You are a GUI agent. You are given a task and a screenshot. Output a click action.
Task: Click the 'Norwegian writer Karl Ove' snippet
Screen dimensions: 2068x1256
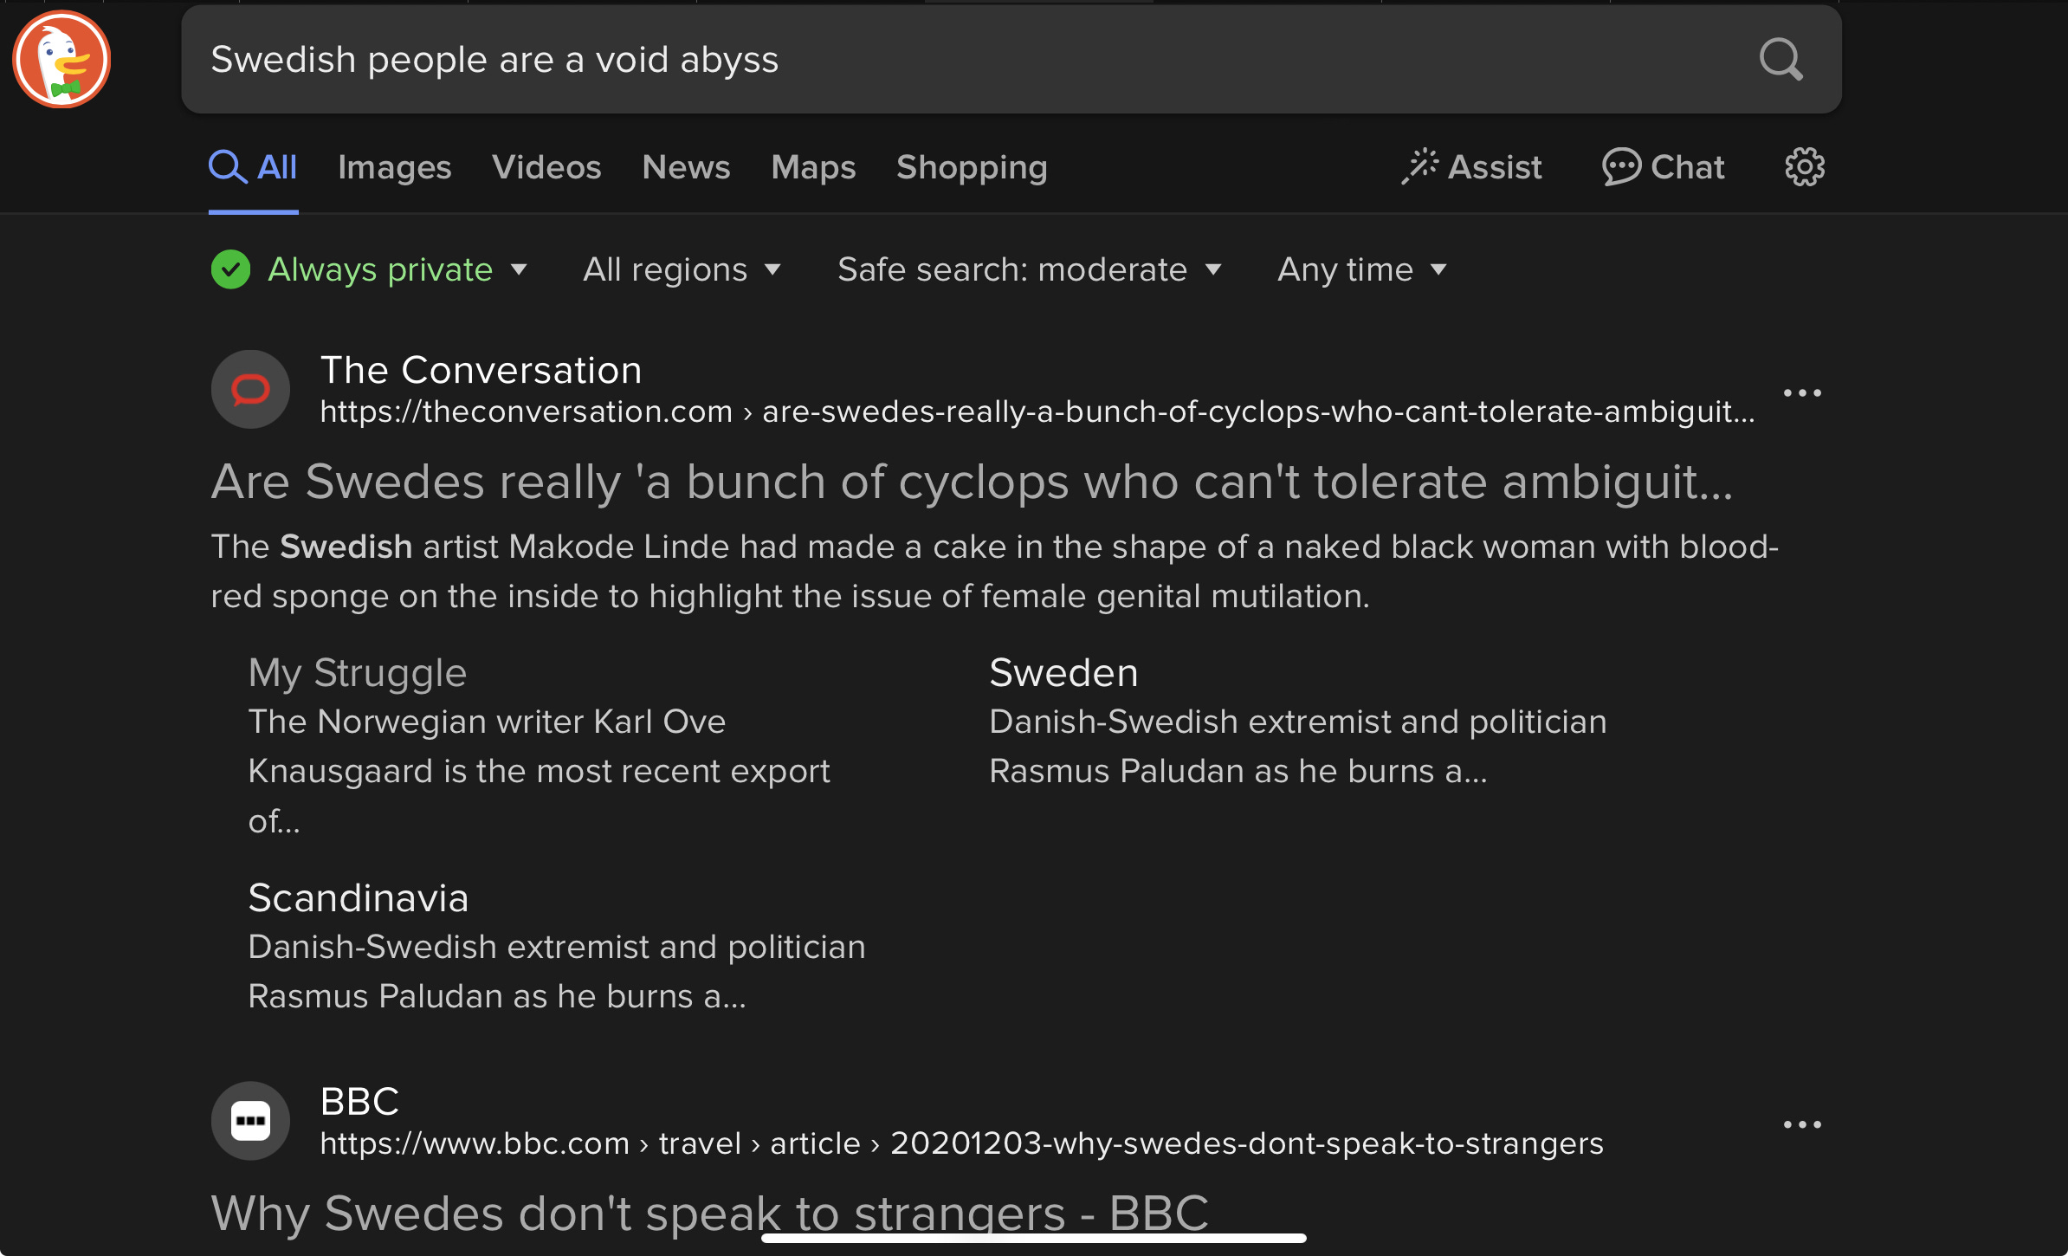[x=539, y=771]
